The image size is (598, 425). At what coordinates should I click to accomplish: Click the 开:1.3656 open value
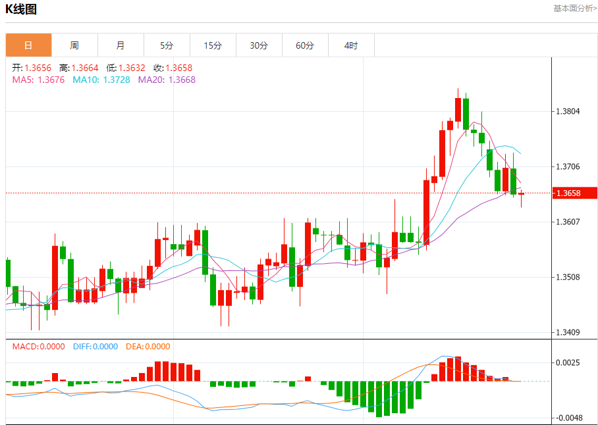32,68
